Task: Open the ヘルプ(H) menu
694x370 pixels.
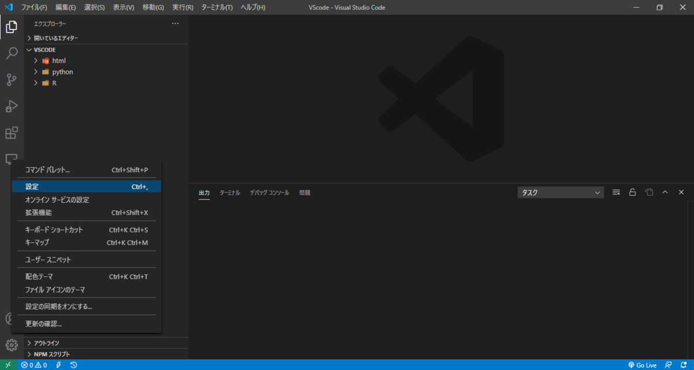Action: pyautogui.click(x=253, y=8)
